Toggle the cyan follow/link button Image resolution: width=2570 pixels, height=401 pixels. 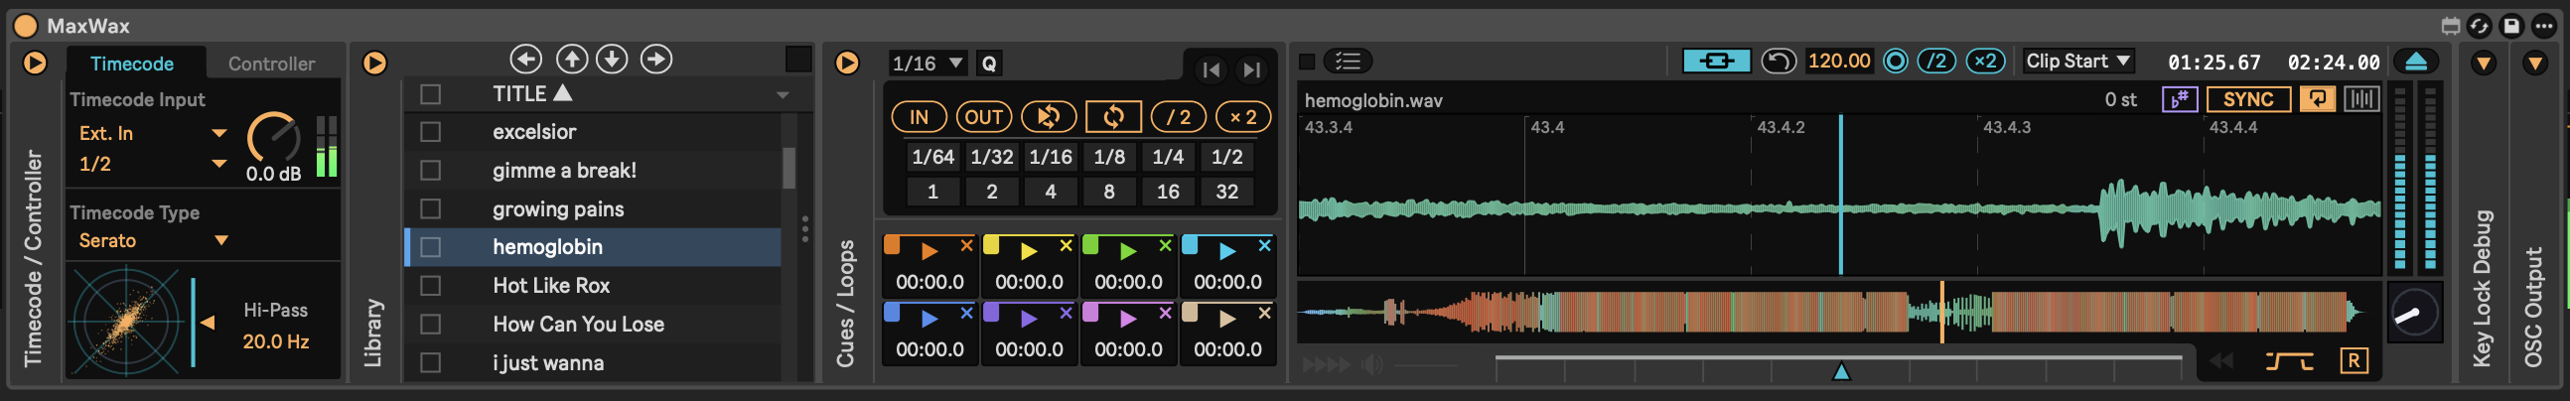tap(1716, 61)
